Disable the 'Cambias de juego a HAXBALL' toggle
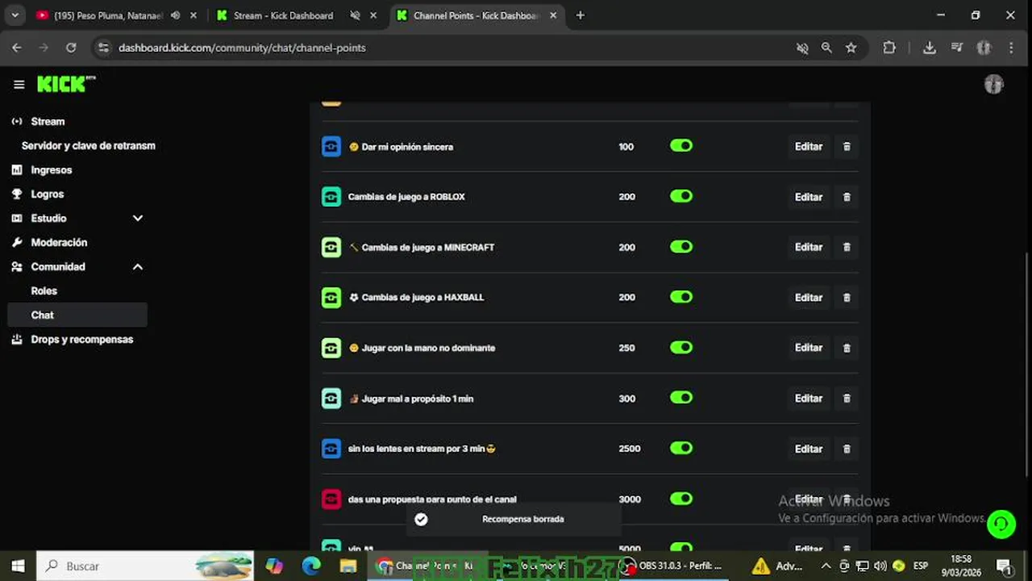Viewport: 1032px width, 581px height. [681, 297]
